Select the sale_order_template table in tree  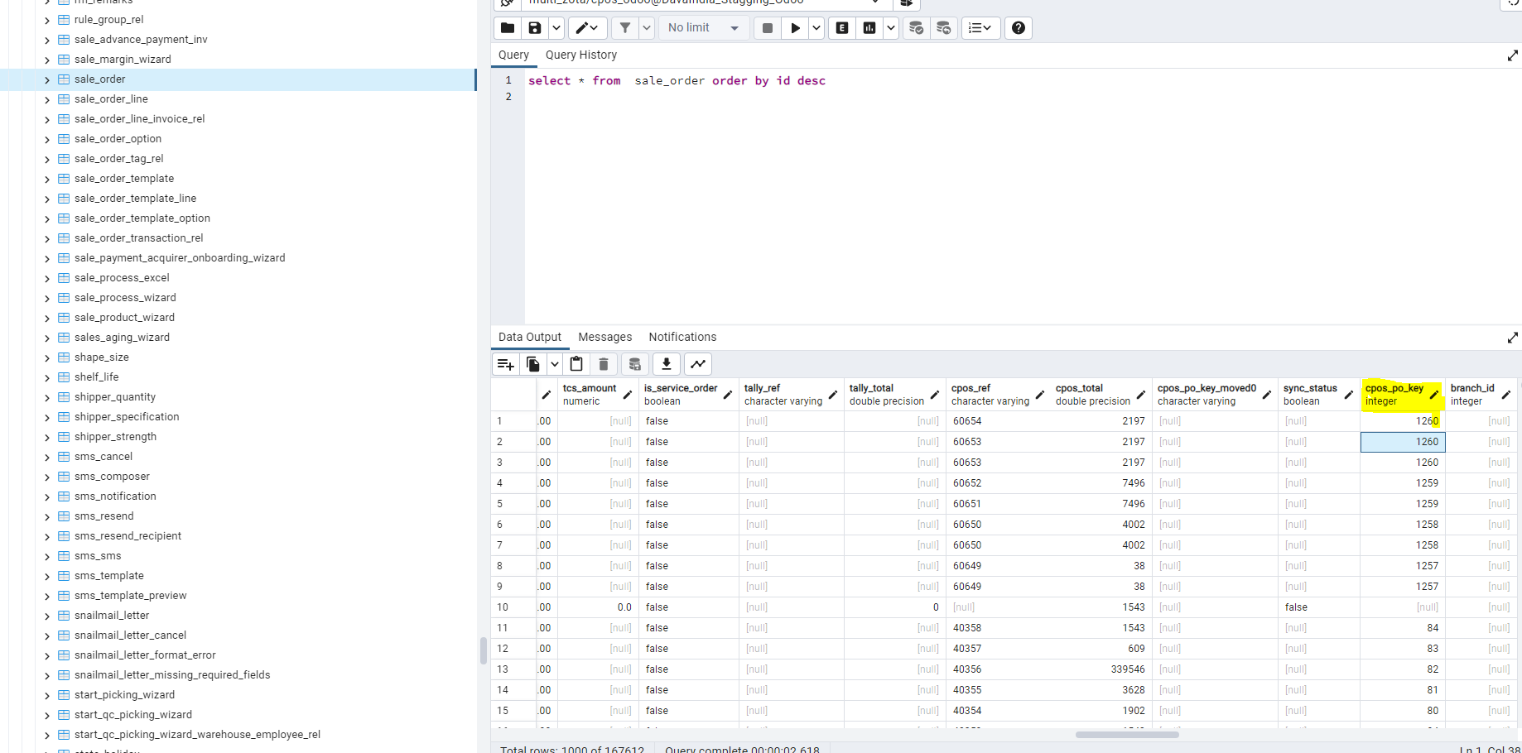(x=124, y=179)
